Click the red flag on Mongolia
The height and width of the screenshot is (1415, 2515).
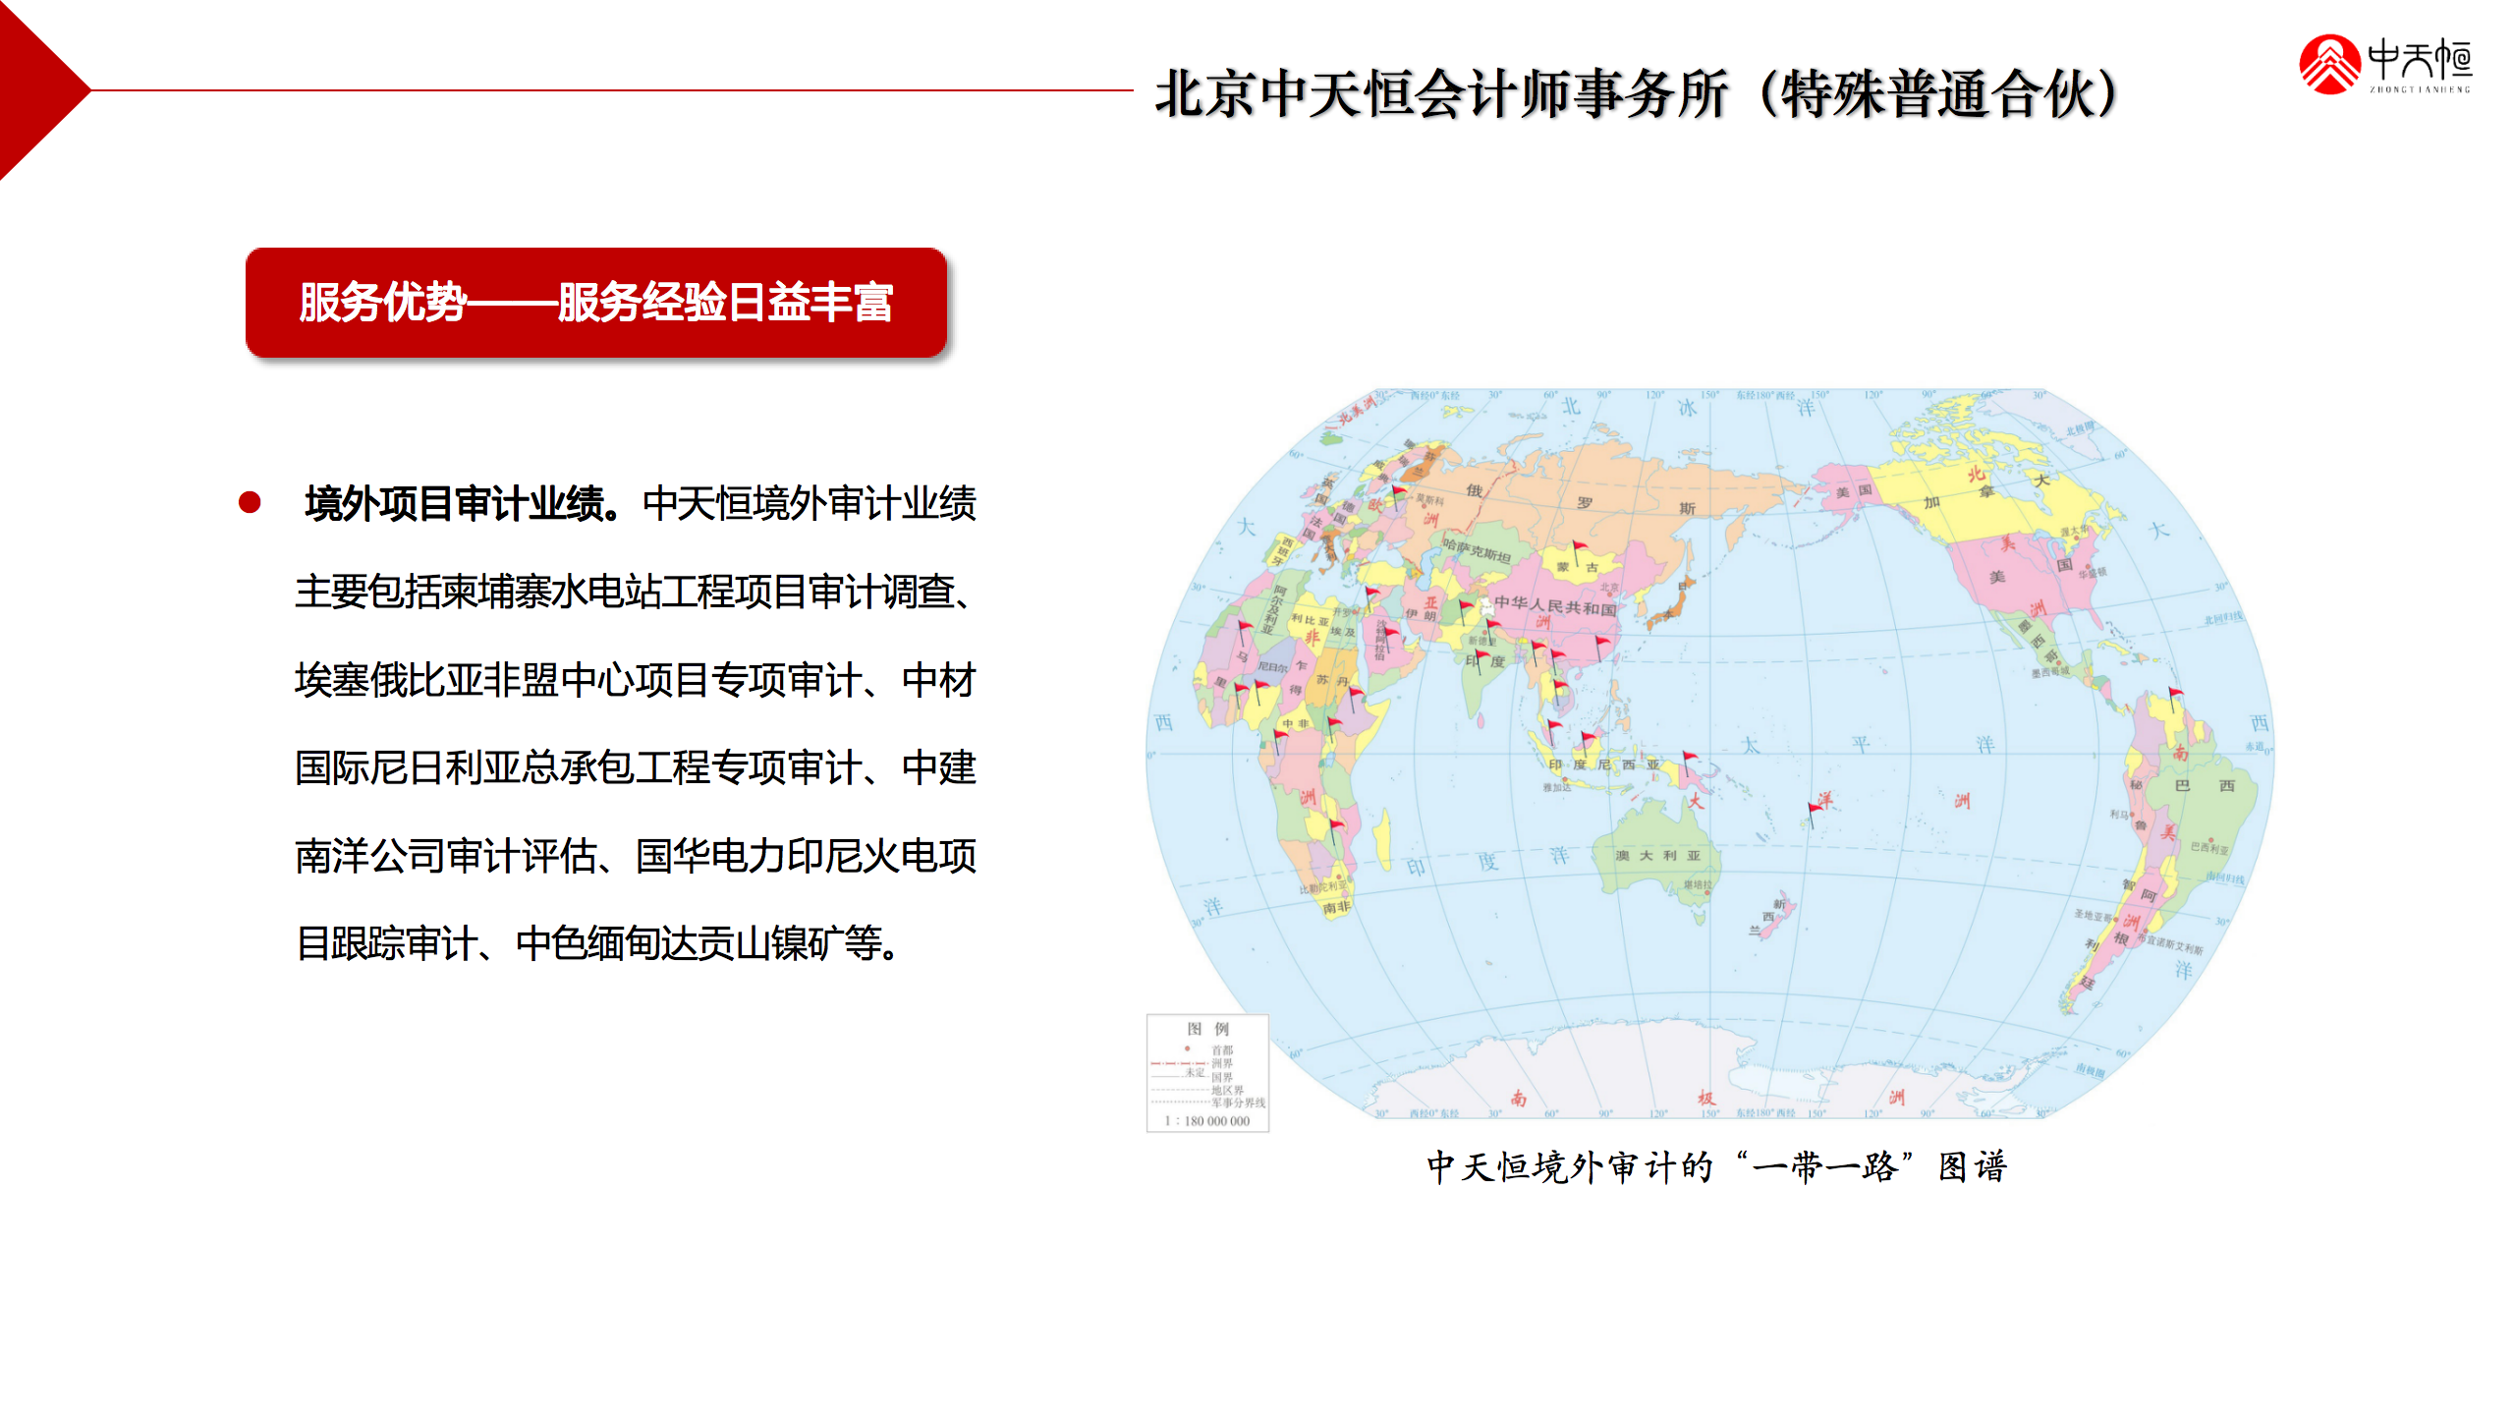coord(1579,552)
